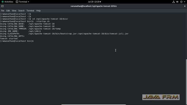Open the Edit menu
This screenshot has height=105, width=187.
point(8,10)
